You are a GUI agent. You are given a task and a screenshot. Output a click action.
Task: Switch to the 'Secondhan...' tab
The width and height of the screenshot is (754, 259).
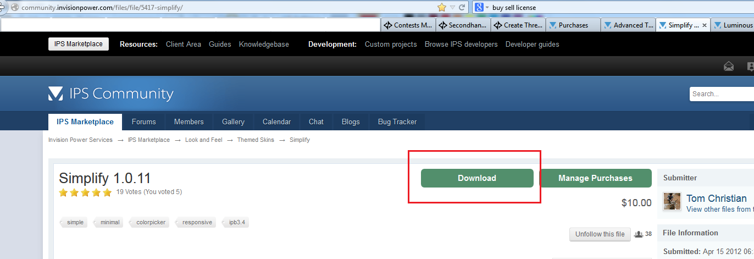tap(463, 25)
